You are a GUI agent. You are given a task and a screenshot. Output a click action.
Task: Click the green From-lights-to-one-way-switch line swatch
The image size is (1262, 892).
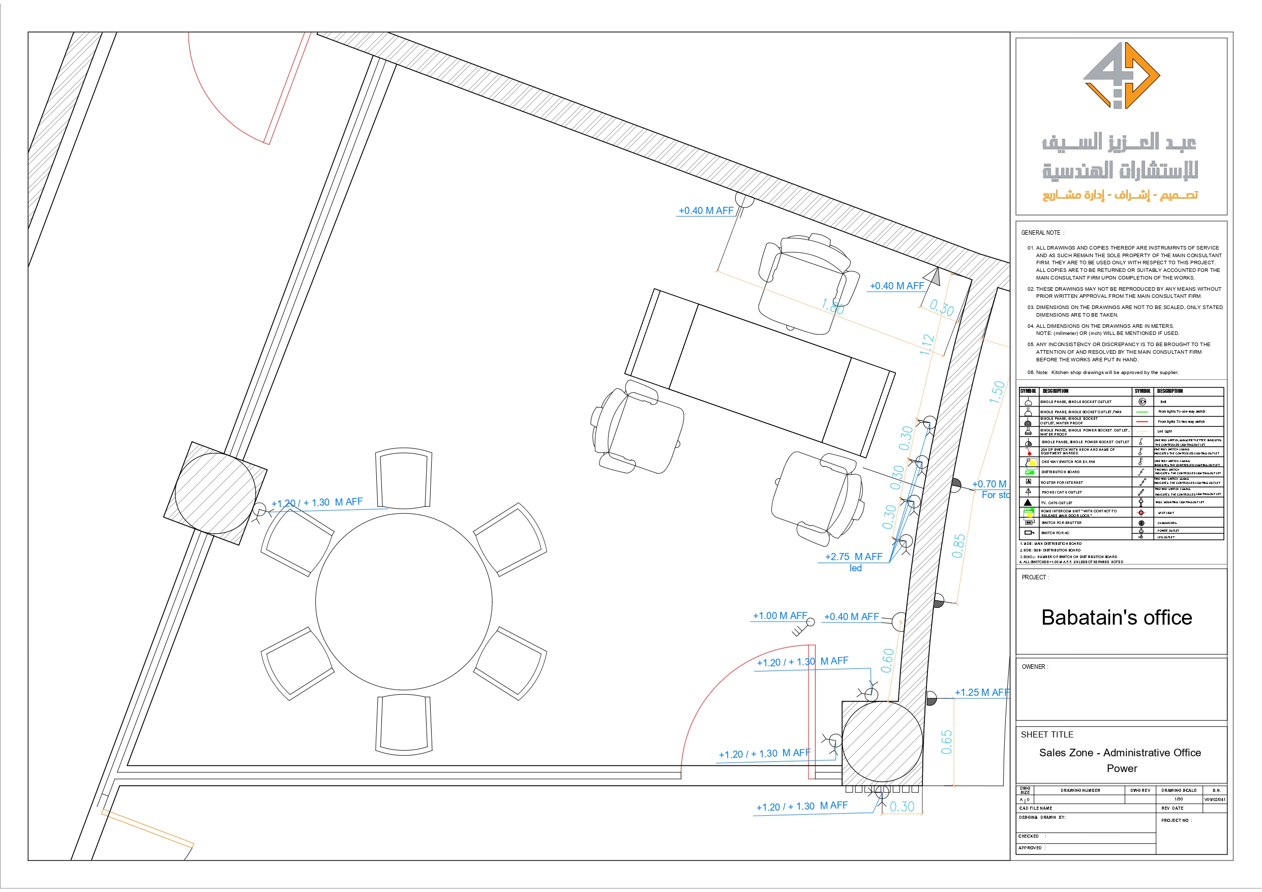[1143, 412]
